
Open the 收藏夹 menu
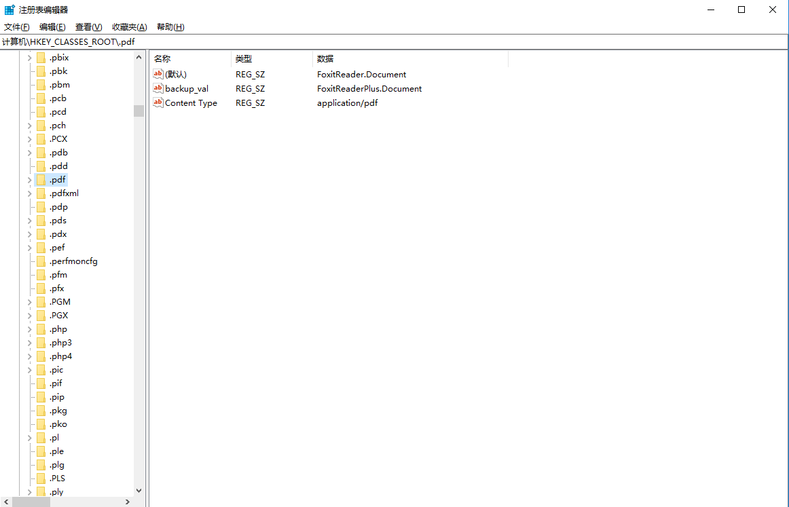point(129,26)
